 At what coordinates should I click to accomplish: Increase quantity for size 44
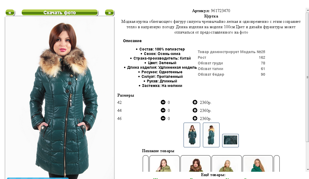click(195, 110)
